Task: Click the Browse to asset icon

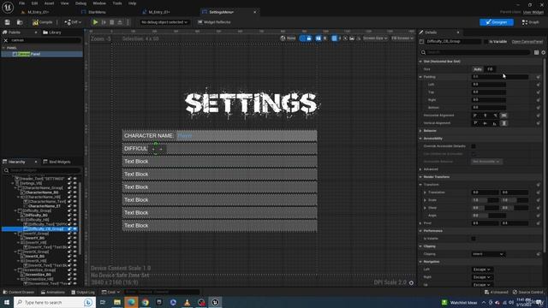Action: [x=20, y=22]
